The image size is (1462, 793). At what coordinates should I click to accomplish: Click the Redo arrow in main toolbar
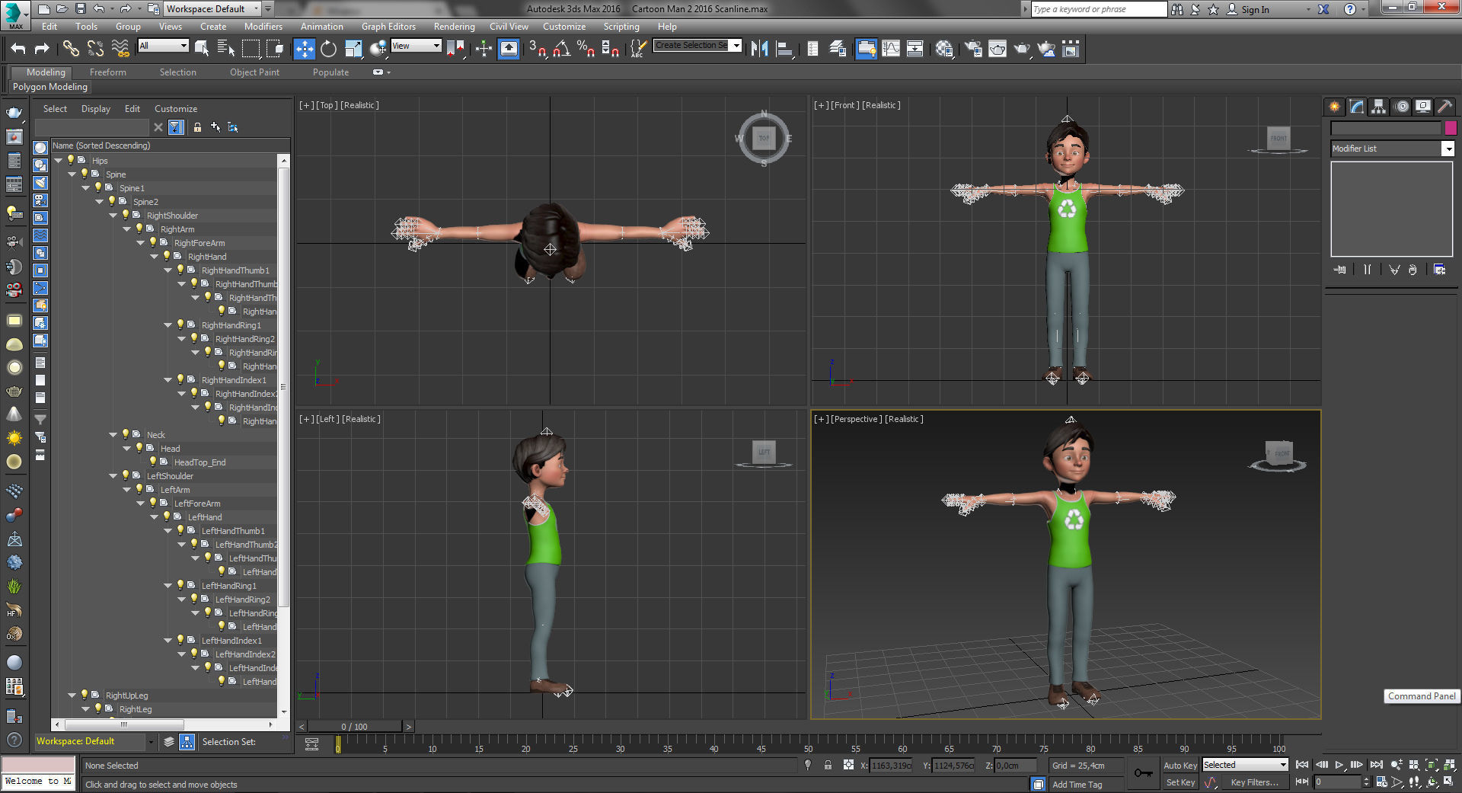42,49
